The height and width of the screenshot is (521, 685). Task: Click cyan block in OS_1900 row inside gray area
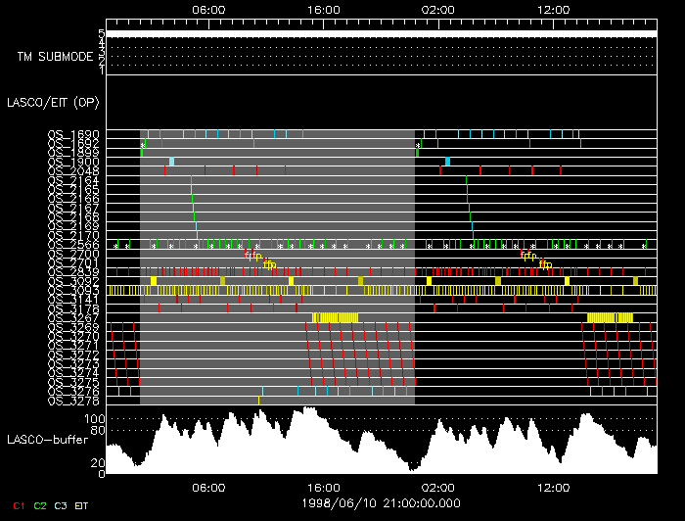172,162
